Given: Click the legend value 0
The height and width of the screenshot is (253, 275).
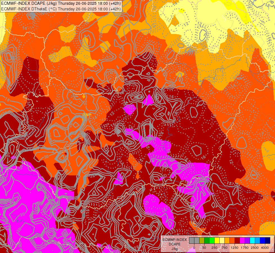Looking at the screenshot, I should [194, 248].
